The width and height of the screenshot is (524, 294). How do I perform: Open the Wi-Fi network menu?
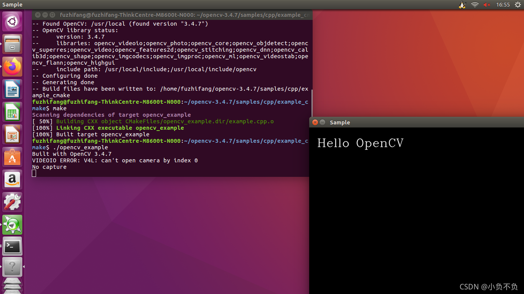click(x=475, y=5)
